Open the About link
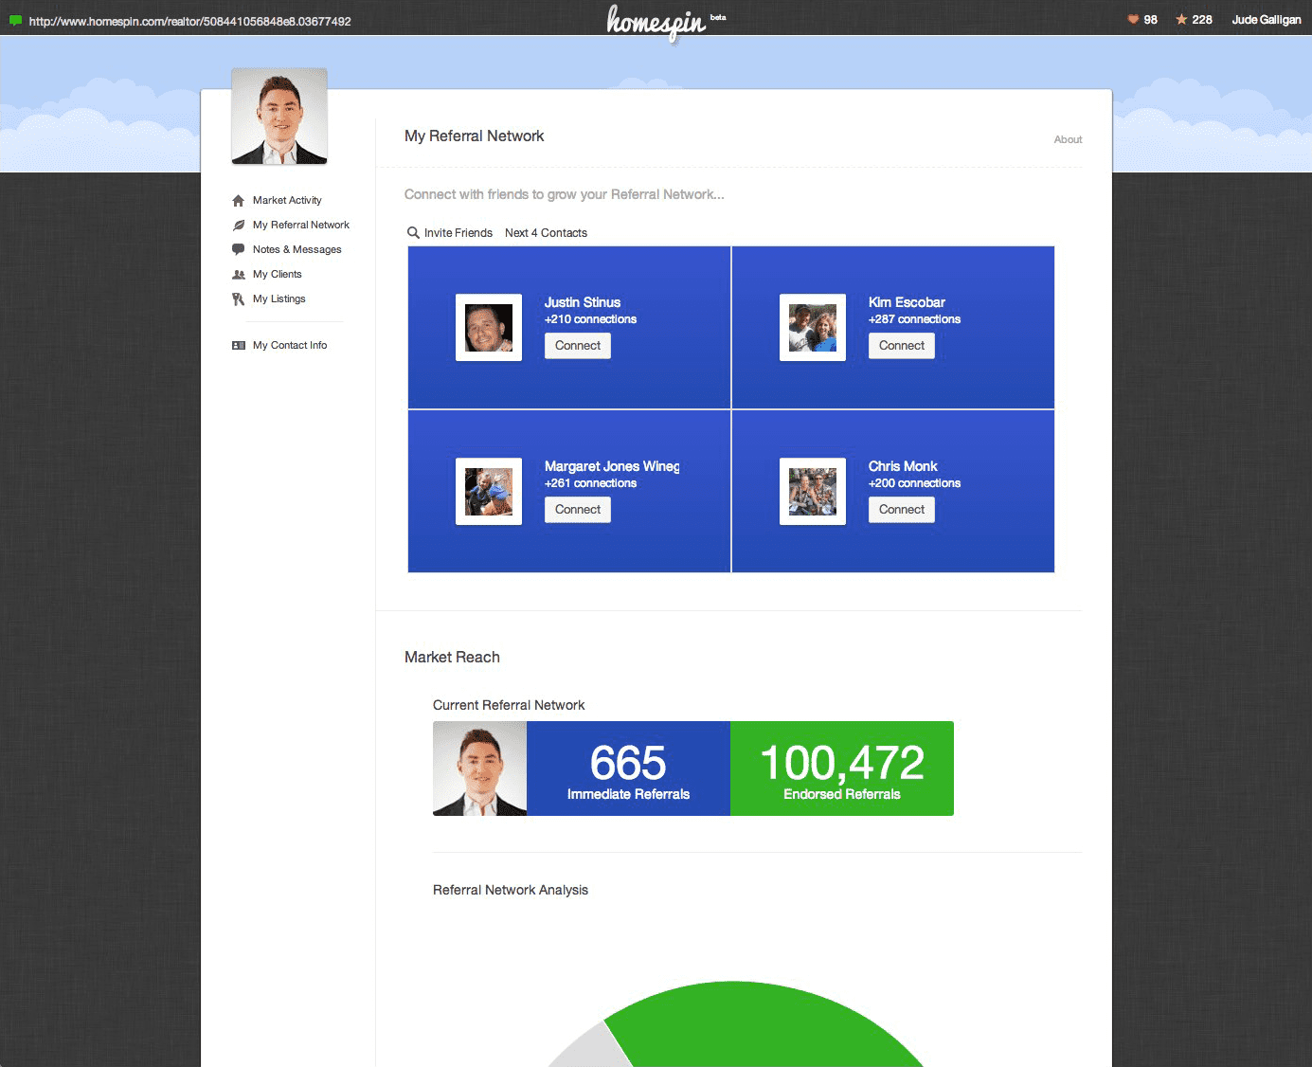 pos(1068,140)
